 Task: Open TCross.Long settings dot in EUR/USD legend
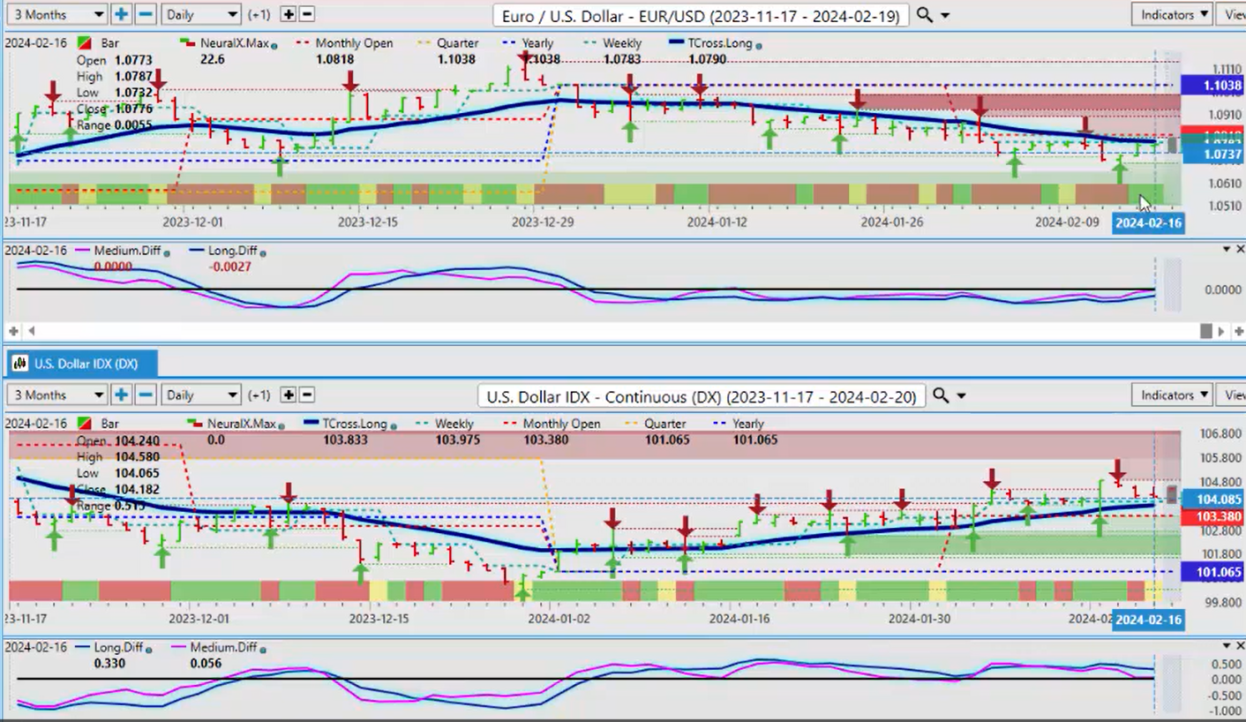759,44
